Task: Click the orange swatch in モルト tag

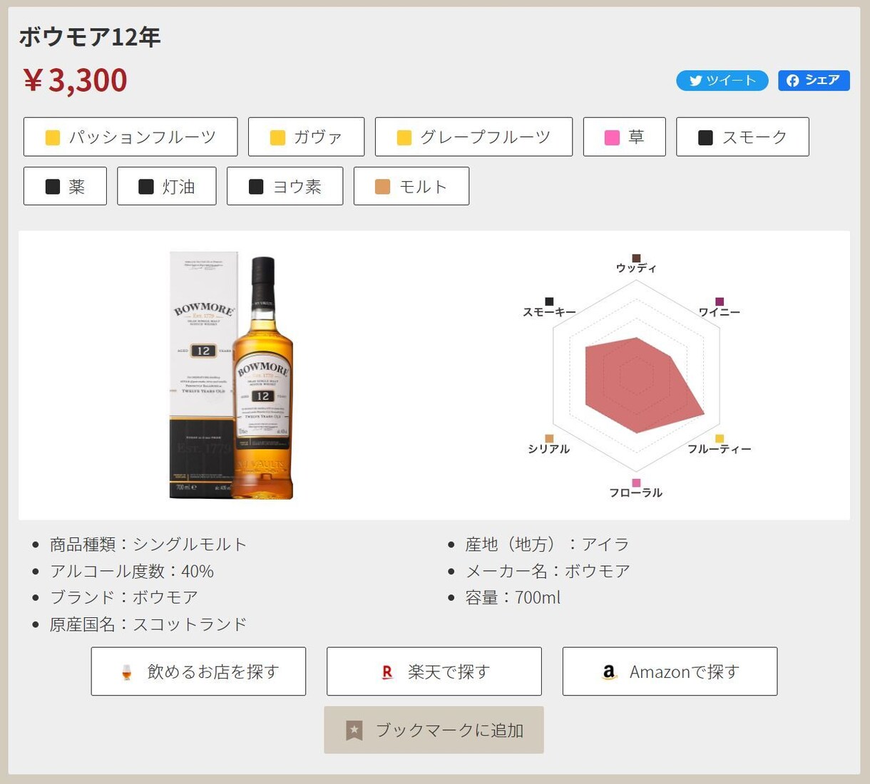Action: [382, 187]
